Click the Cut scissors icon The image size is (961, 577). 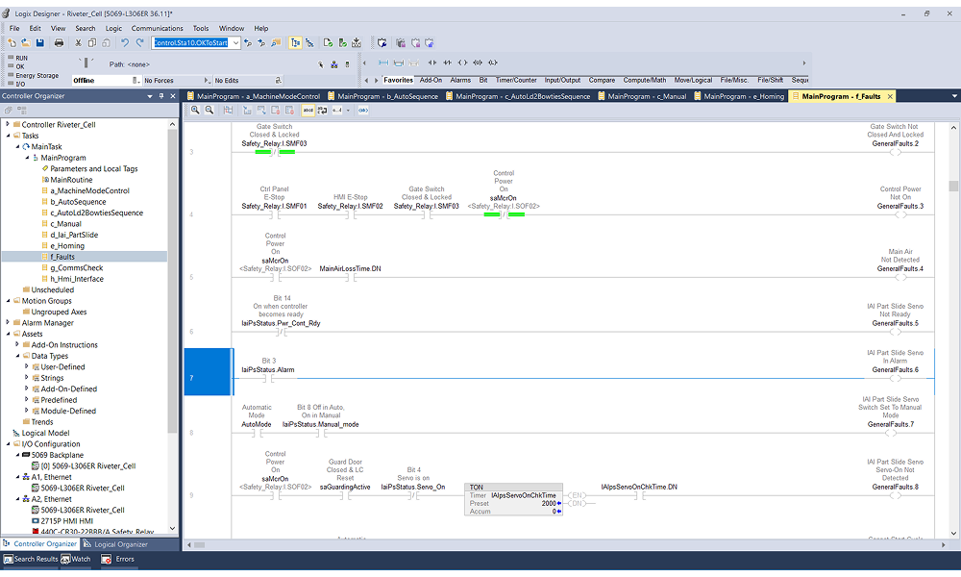point(76,43)
